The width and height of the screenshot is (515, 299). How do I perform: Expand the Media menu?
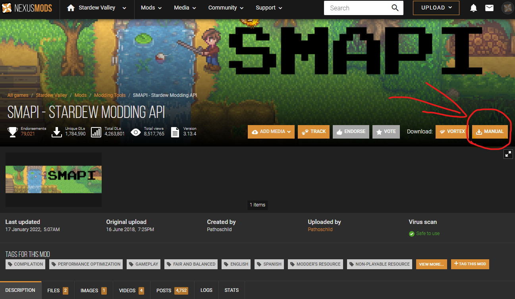point(185,8)
